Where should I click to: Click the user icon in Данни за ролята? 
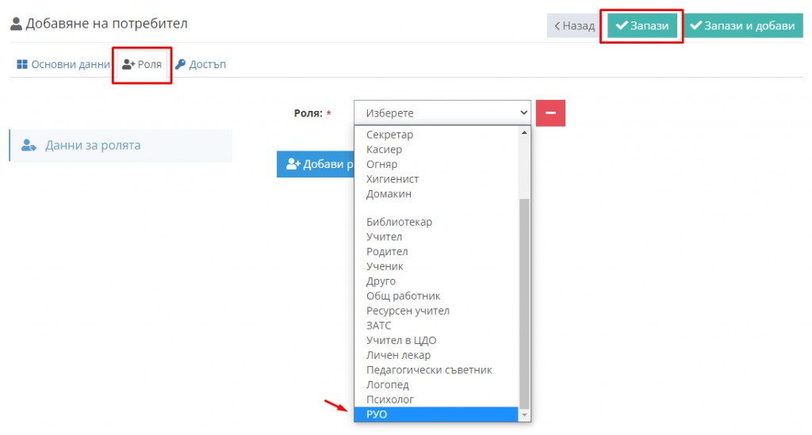(x=29, y=145)
